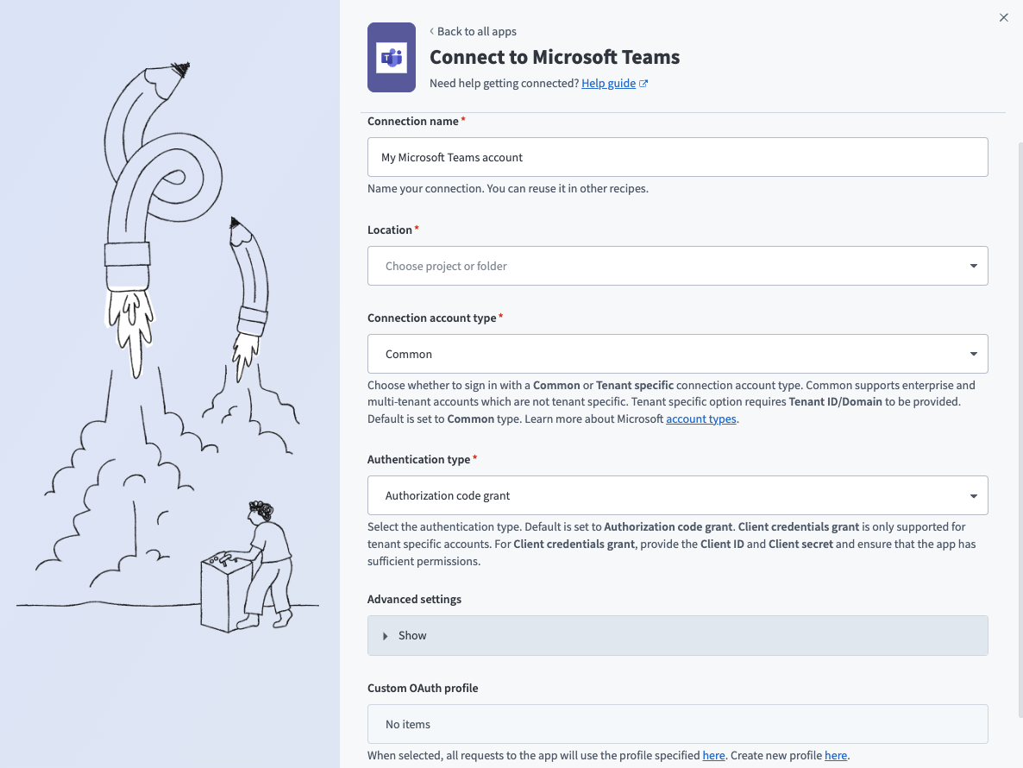Click the arrow on the Common dropdown

click(974, 354)
